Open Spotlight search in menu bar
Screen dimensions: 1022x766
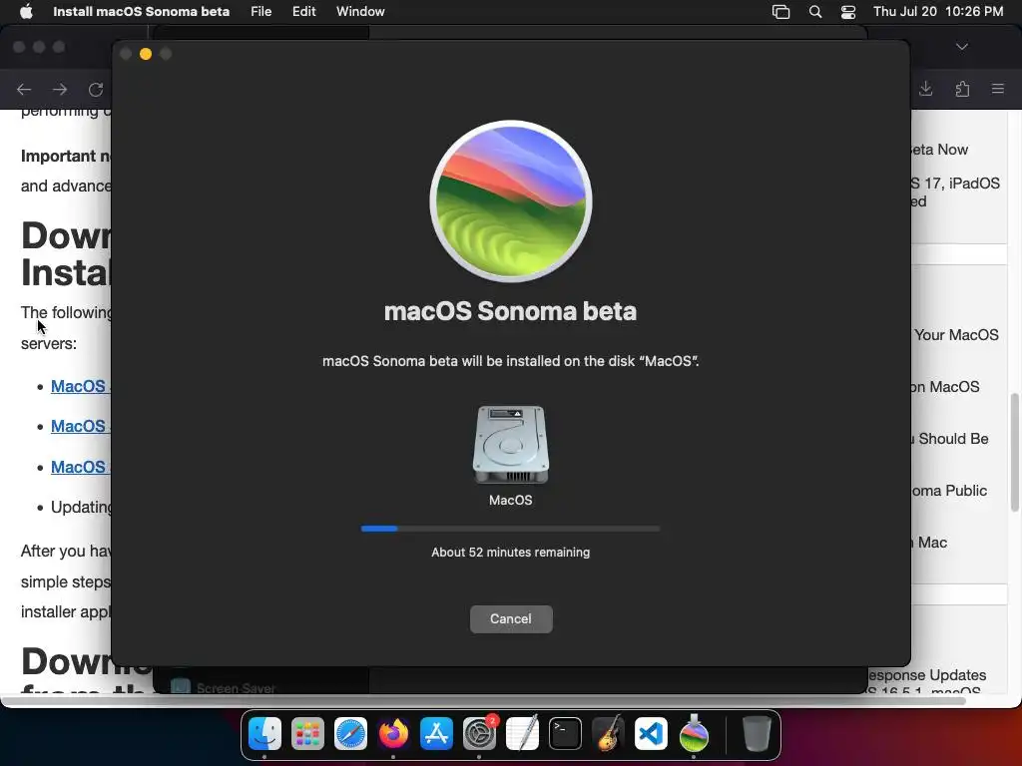[815, 12]
